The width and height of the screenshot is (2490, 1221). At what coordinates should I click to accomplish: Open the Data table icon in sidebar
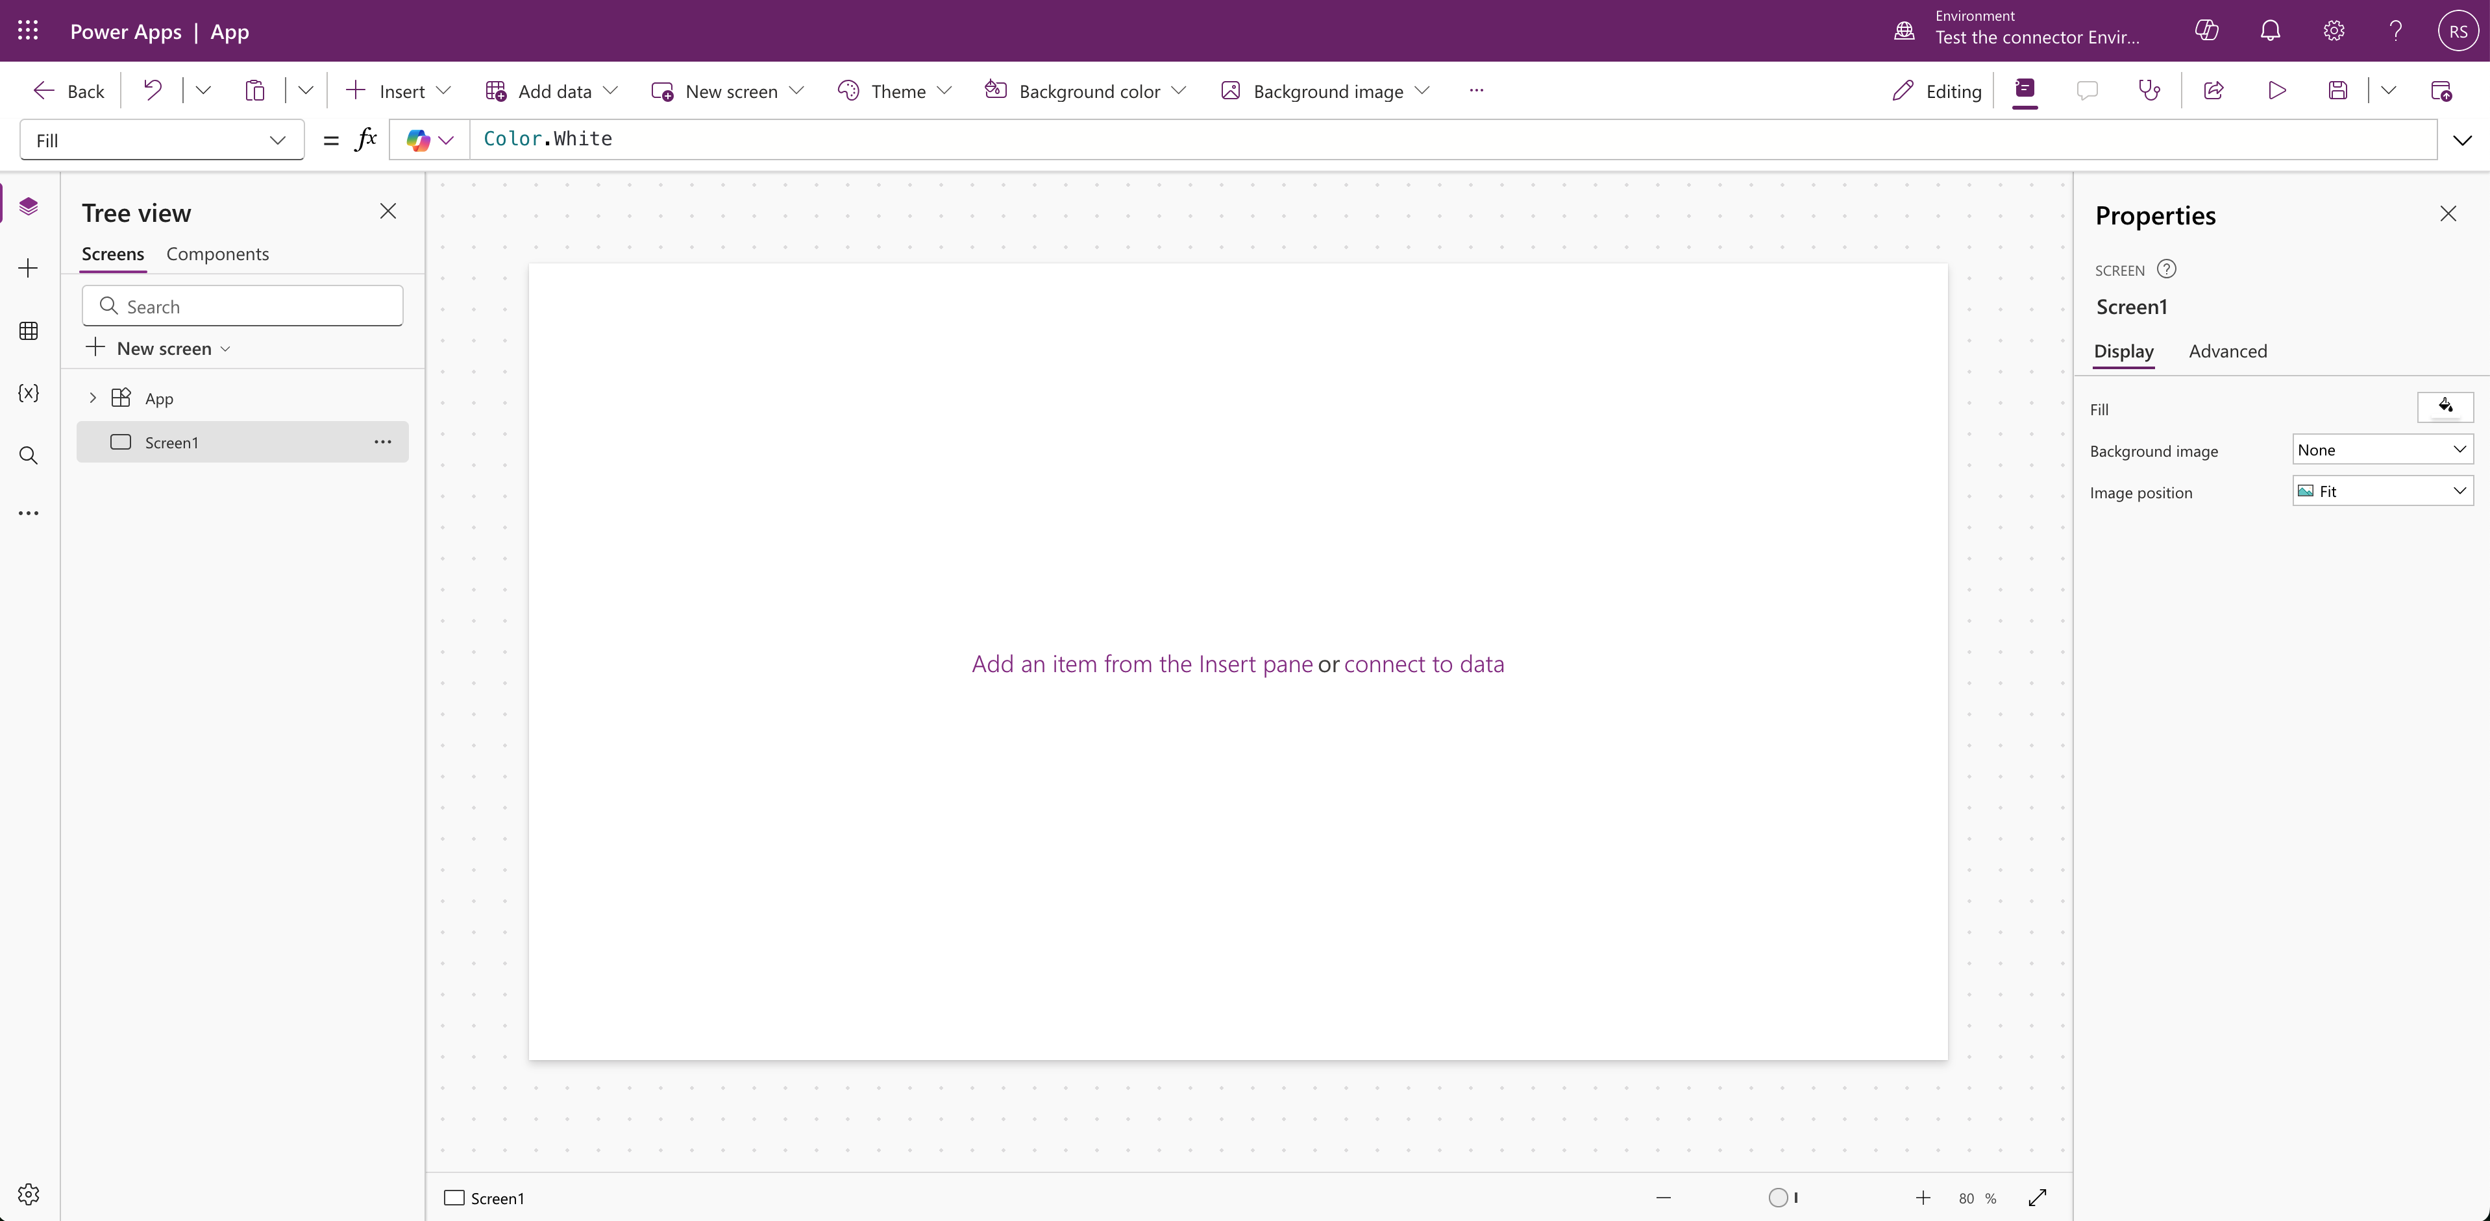[x=29, y=332]
